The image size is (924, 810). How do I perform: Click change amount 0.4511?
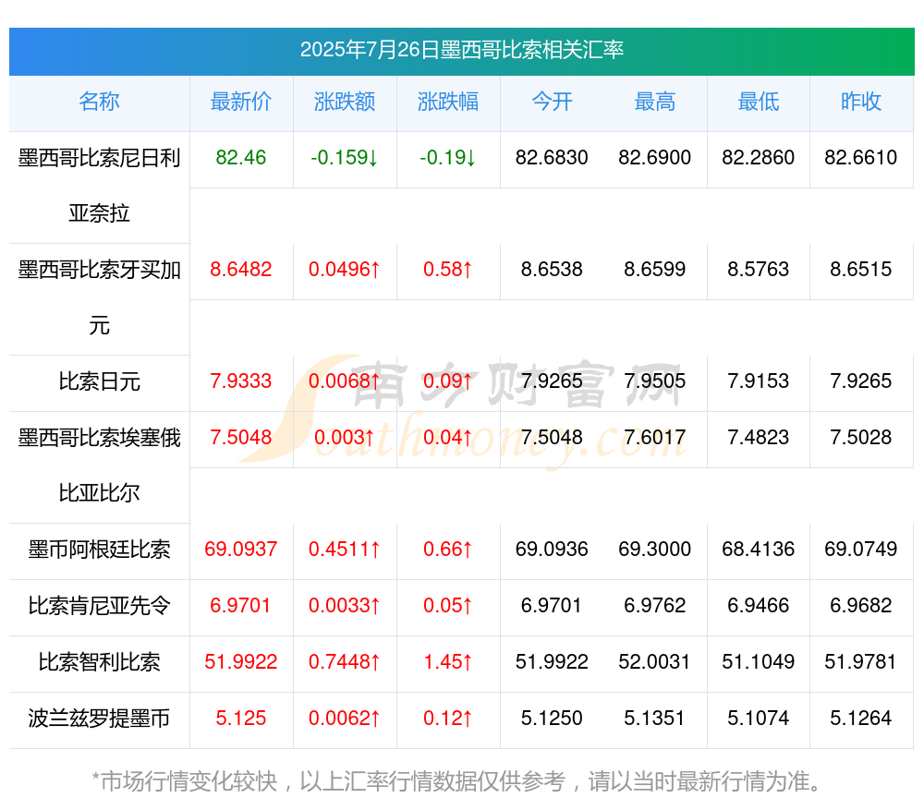(345, 549)
